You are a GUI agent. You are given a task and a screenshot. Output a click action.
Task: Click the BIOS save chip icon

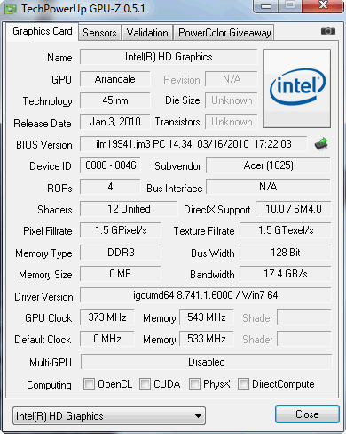pos(321,144)
